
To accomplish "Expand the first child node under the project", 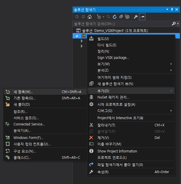I will [82, 41].
